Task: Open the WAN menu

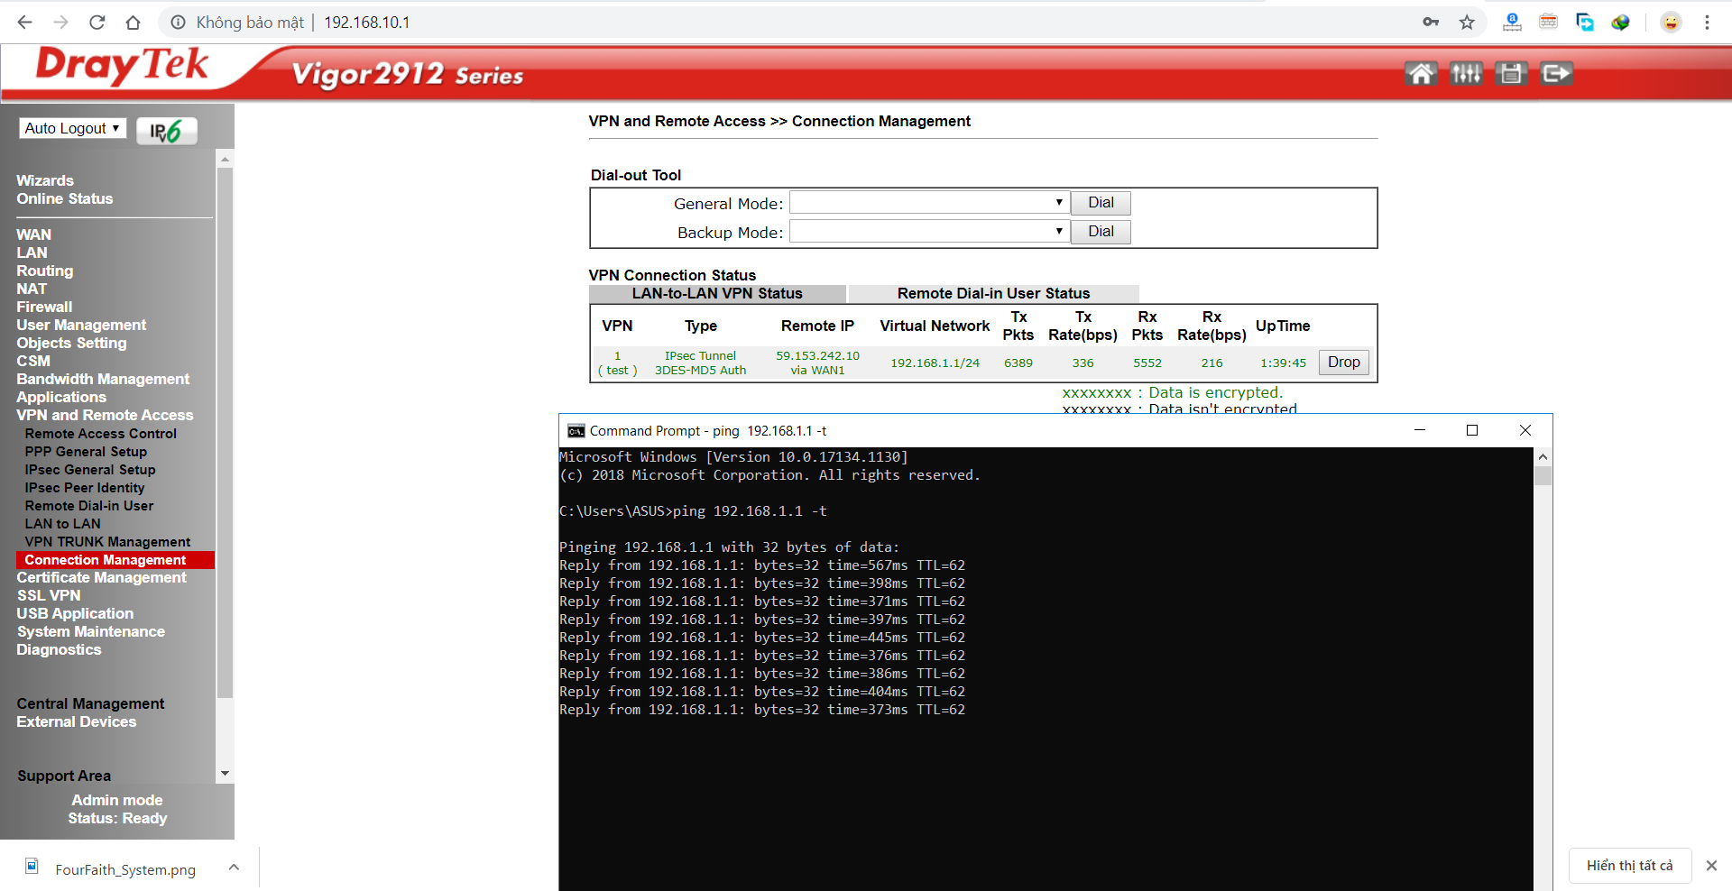Action: click(x=34, y=234)
